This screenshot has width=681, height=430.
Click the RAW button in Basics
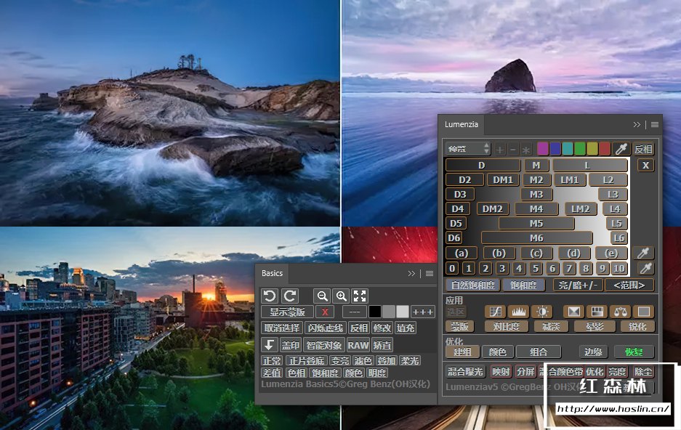358,346
